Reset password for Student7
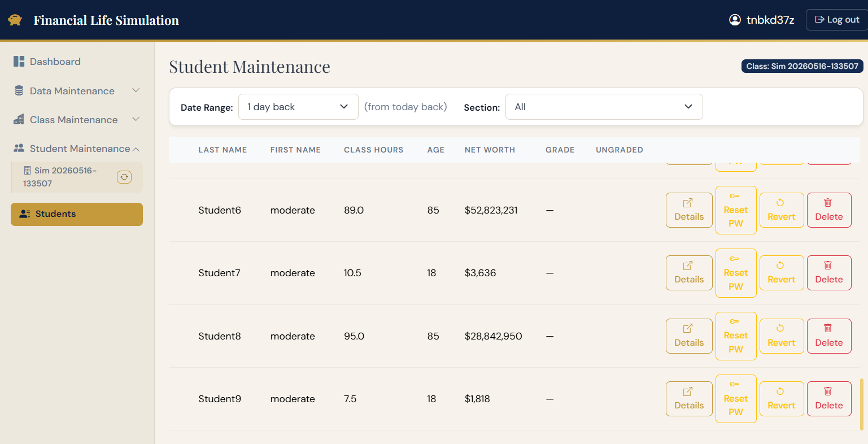Image resolution: width=868 pixels, height=444 pixels. pyautogui.click(x=736, y=273)
